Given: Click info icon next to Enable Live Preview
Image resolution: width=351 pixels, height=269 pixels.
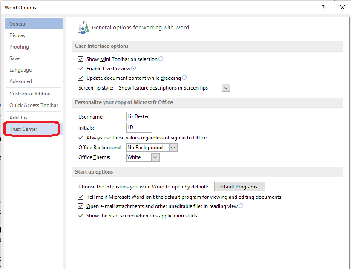Looking at the screenshot, I should (x=134, y=68).
